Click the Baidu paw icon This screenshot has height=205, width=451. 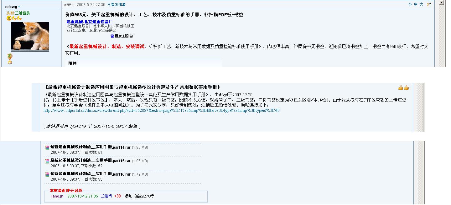click(x=112, y=36)
